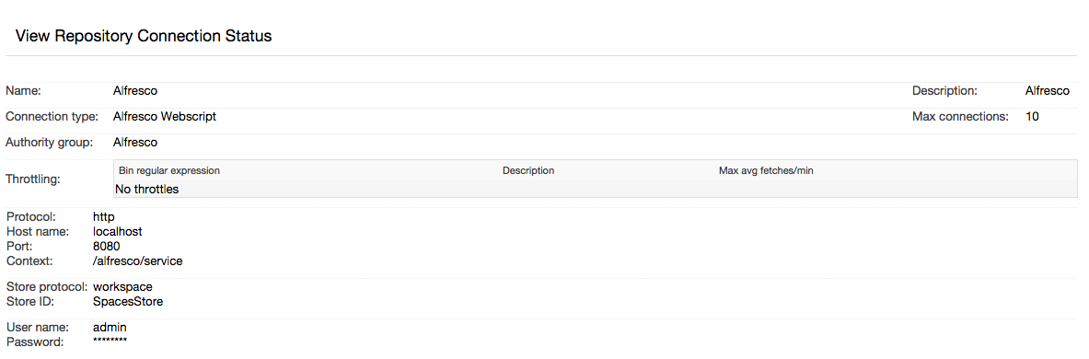Viewport: 1089px width, 359px height.
Task: Click the "Store protocol:" label
Action: pyautogui.click(x=47, y=287)
